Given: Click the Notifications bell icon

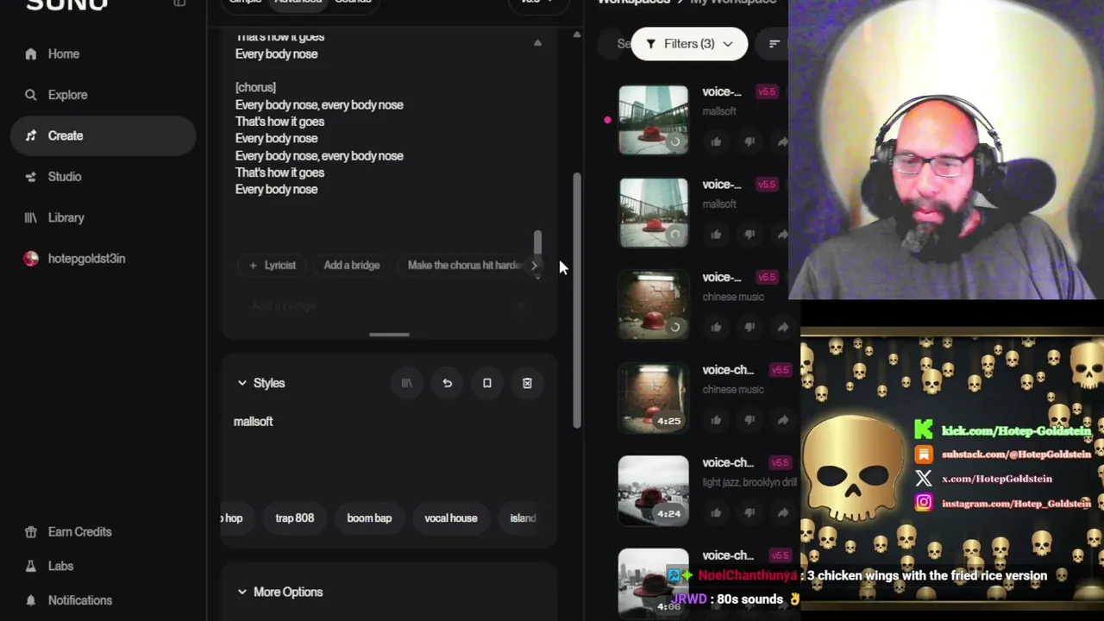Looking at the screenshot, I should coord(31,600).
